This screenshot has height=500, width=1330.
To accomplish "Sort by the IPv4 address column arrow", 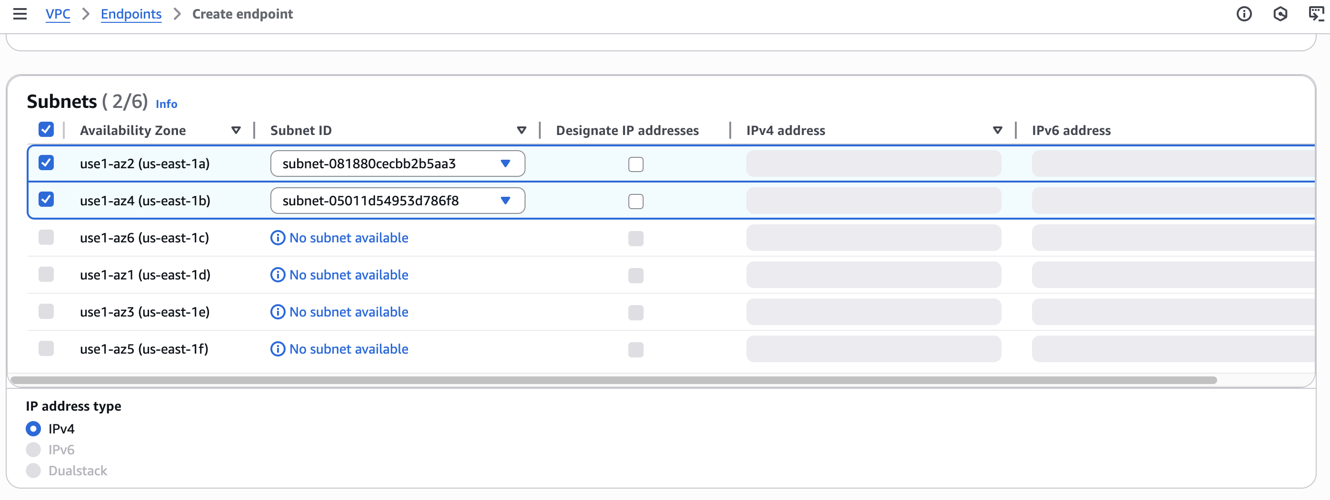I will pyautogui.click(x=998, y=130).
